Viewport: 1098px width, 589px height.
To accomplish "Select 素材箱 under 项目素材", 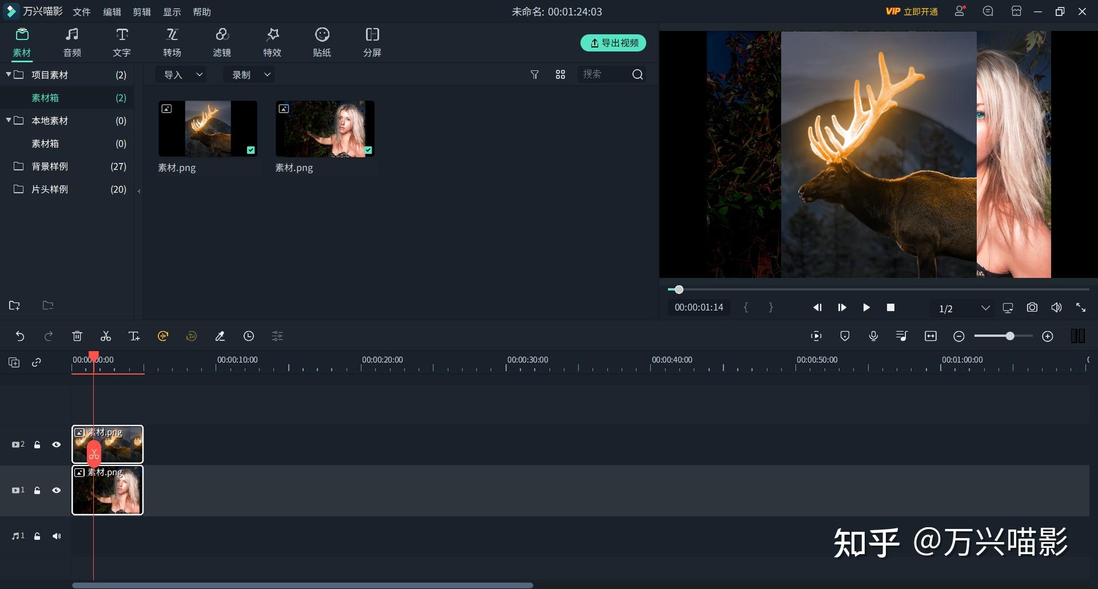I will (x=67, y=98).
